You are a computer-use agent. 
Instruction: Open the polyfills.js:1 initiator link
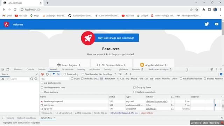(x=151, y=109)
